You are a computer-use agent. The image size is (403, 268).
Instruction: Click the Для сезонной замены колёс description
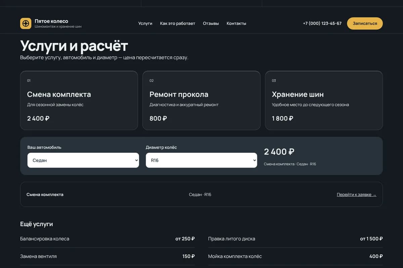tap(55, 105)
